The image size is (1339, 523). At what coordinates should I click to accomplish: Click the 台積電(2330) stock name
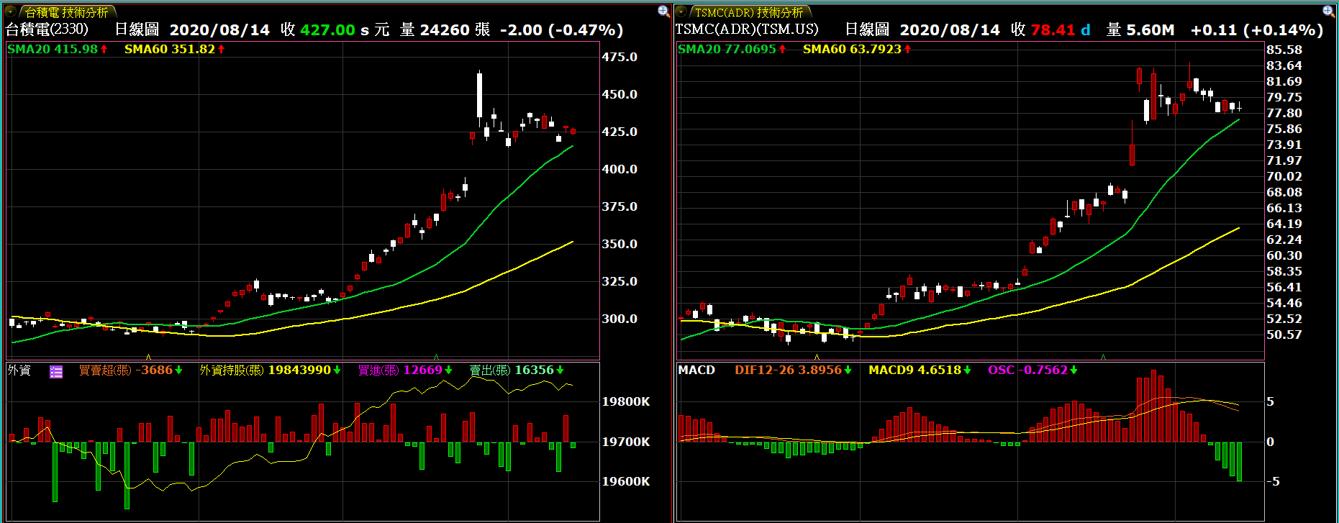47,29
